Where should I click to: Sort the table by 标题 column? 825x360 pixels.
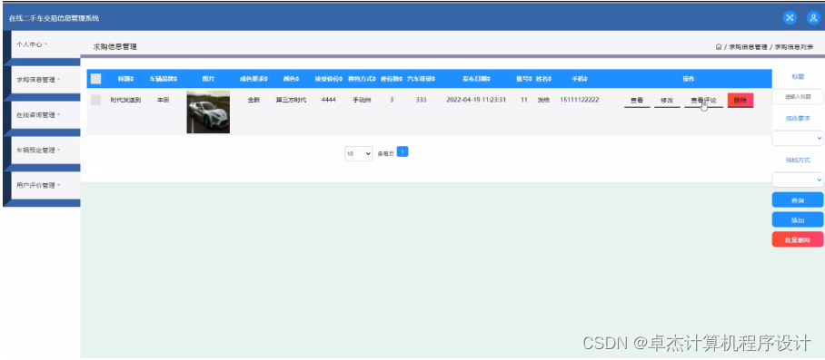tap(125, 79)
